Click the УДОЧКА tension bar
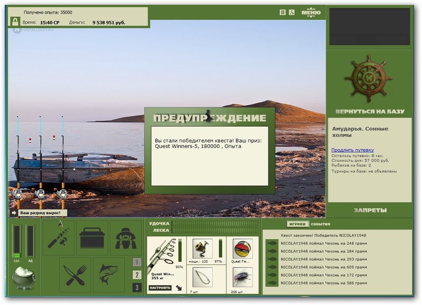422x305 pixels. pos(215,223)
